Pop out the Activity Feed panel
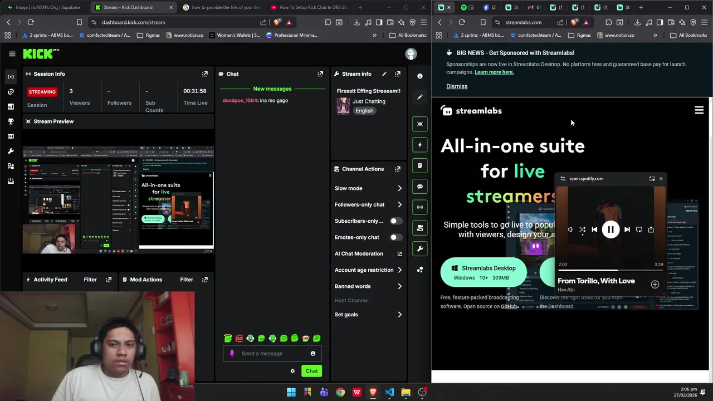 pyautogui.click(x=109, y=280)
